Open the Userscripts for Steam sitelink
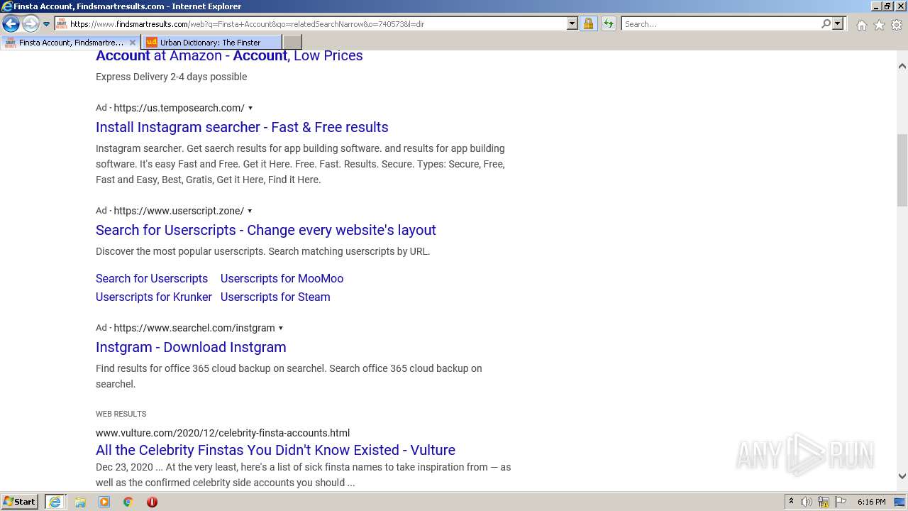 point(275,297)
